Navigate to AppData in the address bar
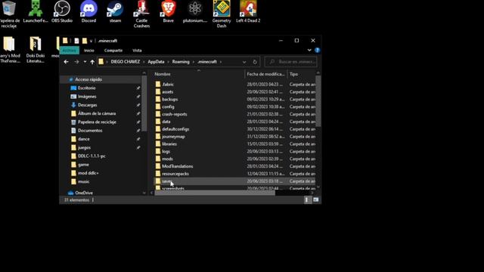484x272 pixels. [x=156, y=62]
